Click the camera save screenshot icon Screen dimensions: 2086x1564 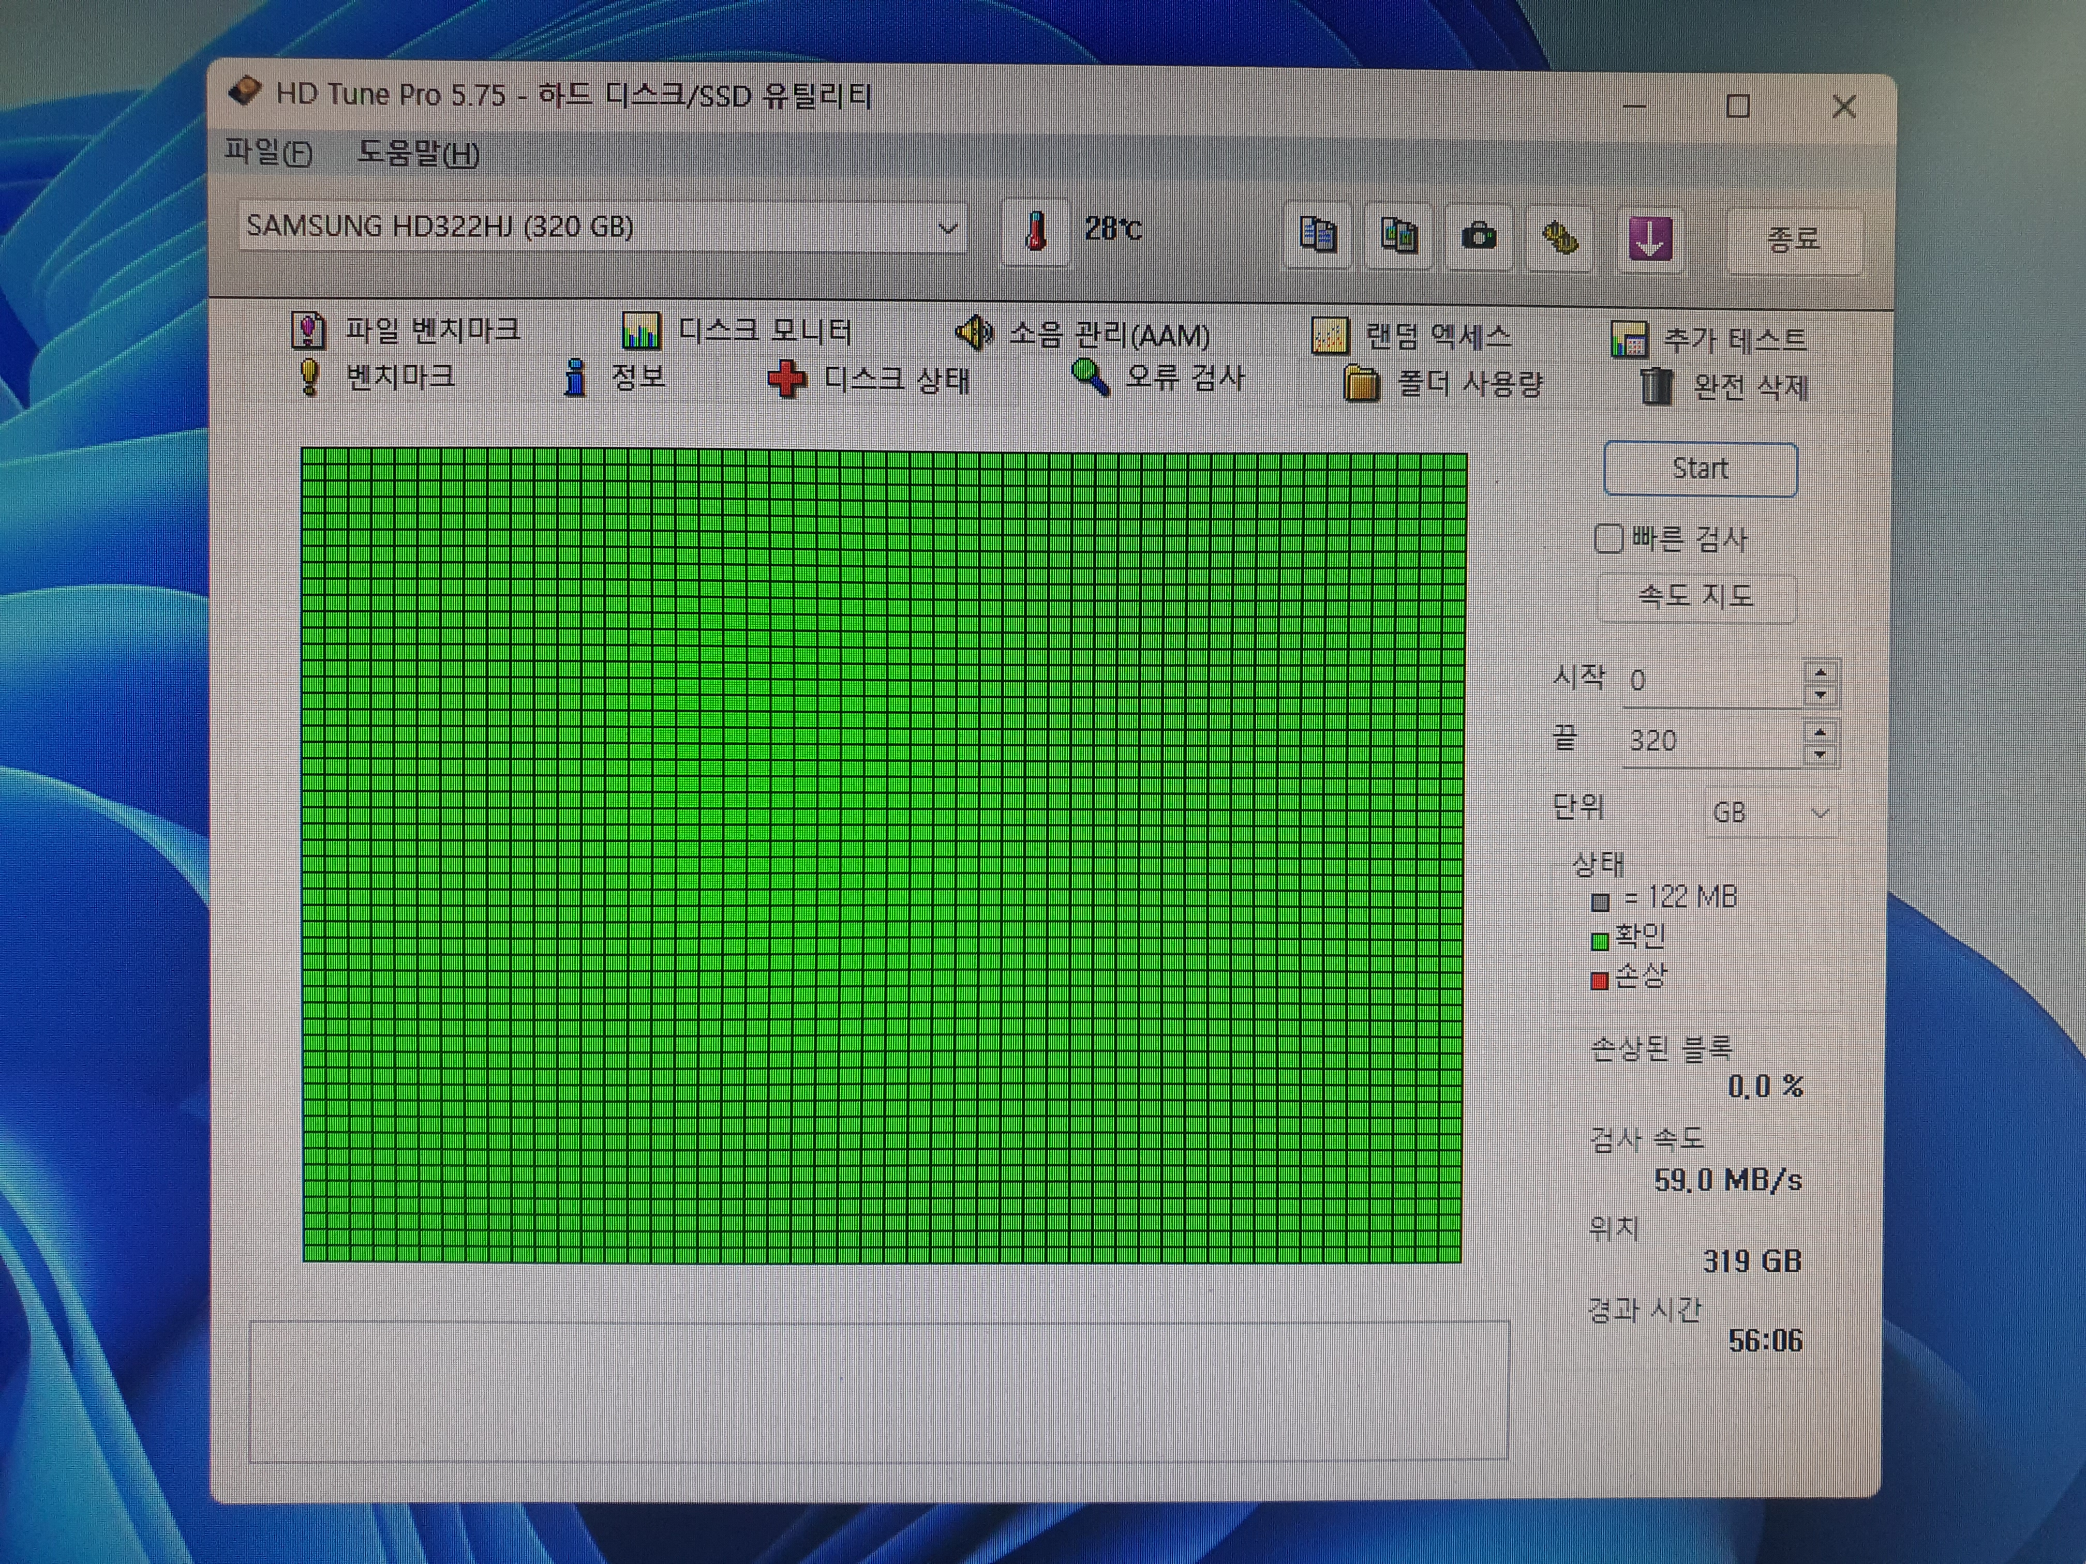[x=1479, y=237]
